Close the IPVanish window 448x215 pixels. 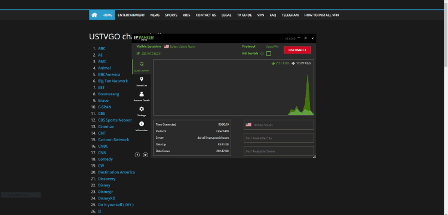[x=312, y=38]
